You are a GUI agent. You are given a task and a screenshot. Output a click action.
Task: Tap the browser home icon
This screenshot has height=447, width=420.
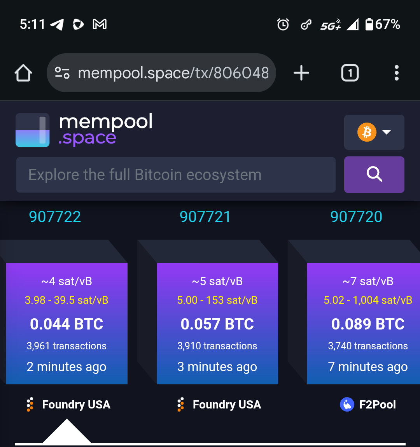pyautogui.click(x=23, y=73)
